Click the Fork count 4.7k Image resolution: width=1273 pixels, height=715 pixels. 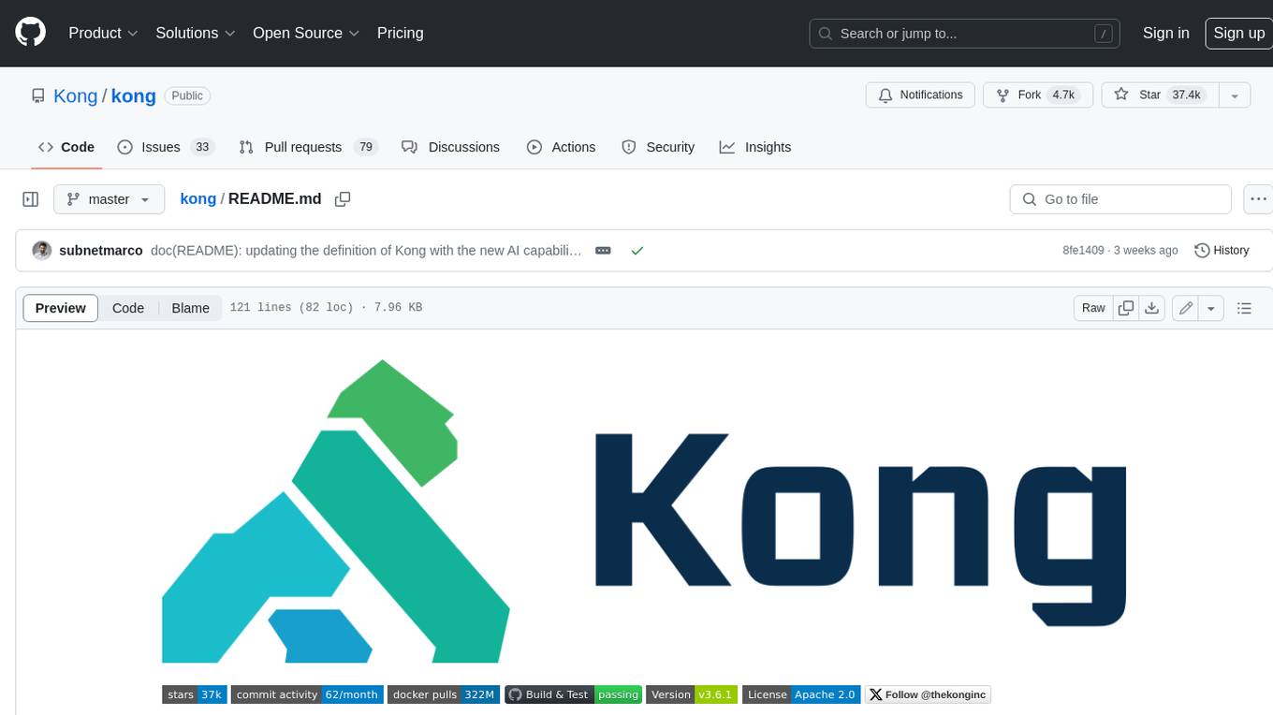[1063, 95]
